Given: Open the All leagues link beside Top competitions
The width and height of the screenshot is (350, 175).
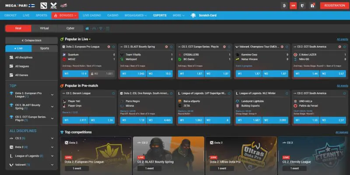Looking at the screenshot, I should 342,133.
